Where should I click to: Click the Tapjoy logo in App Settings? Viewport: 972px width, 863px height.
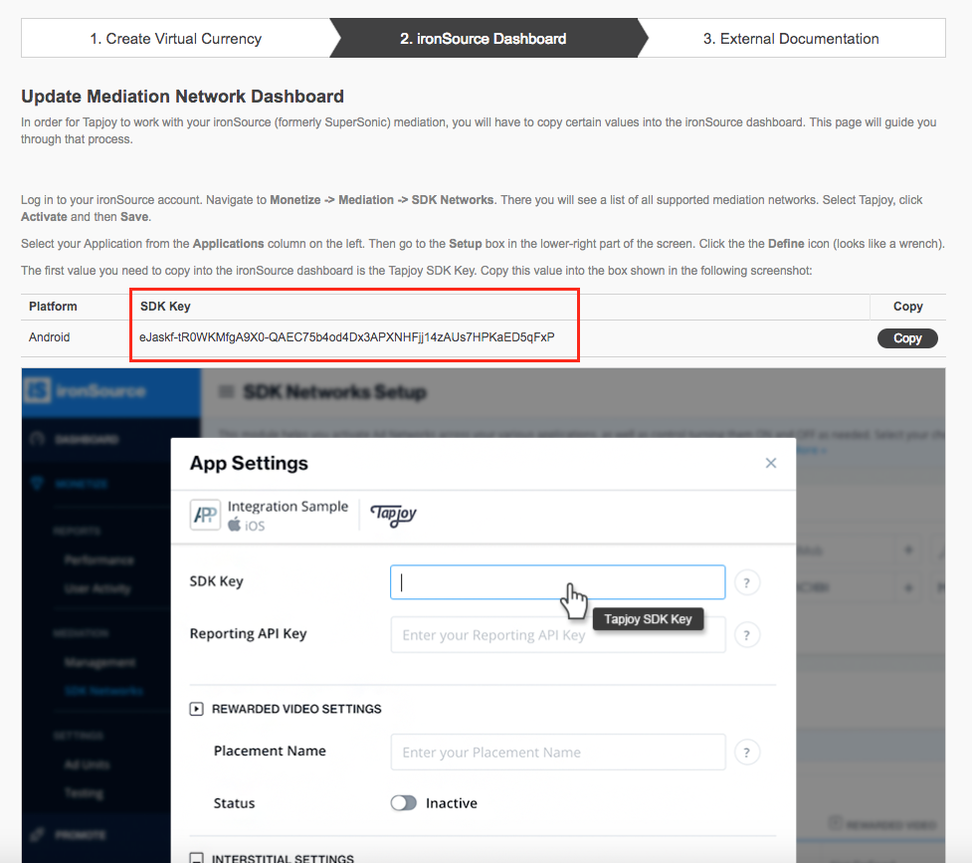tap(393, 515)
